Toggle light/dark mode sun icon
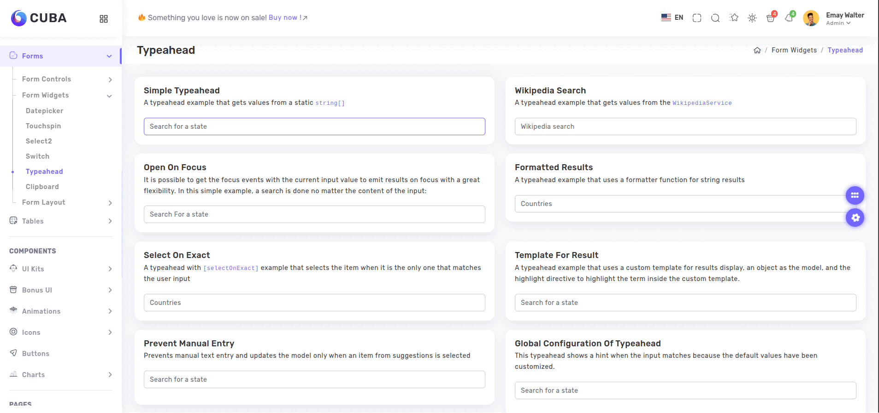The image size is (879, 413). [752, 18]
